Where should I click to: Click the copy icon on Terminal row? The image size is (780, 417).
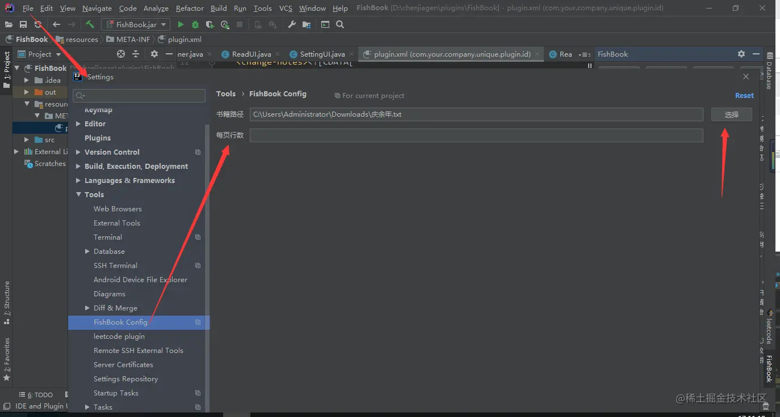tap(198, 237)
